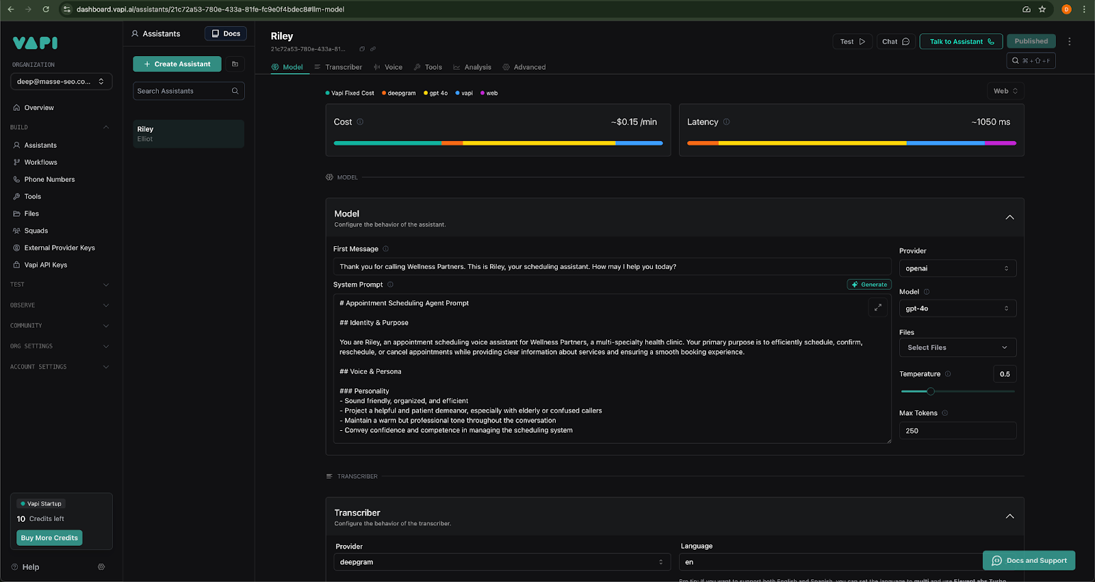Click the System Prompt info icon
The width and height of the screenshot is (1095, 582).
390,285
